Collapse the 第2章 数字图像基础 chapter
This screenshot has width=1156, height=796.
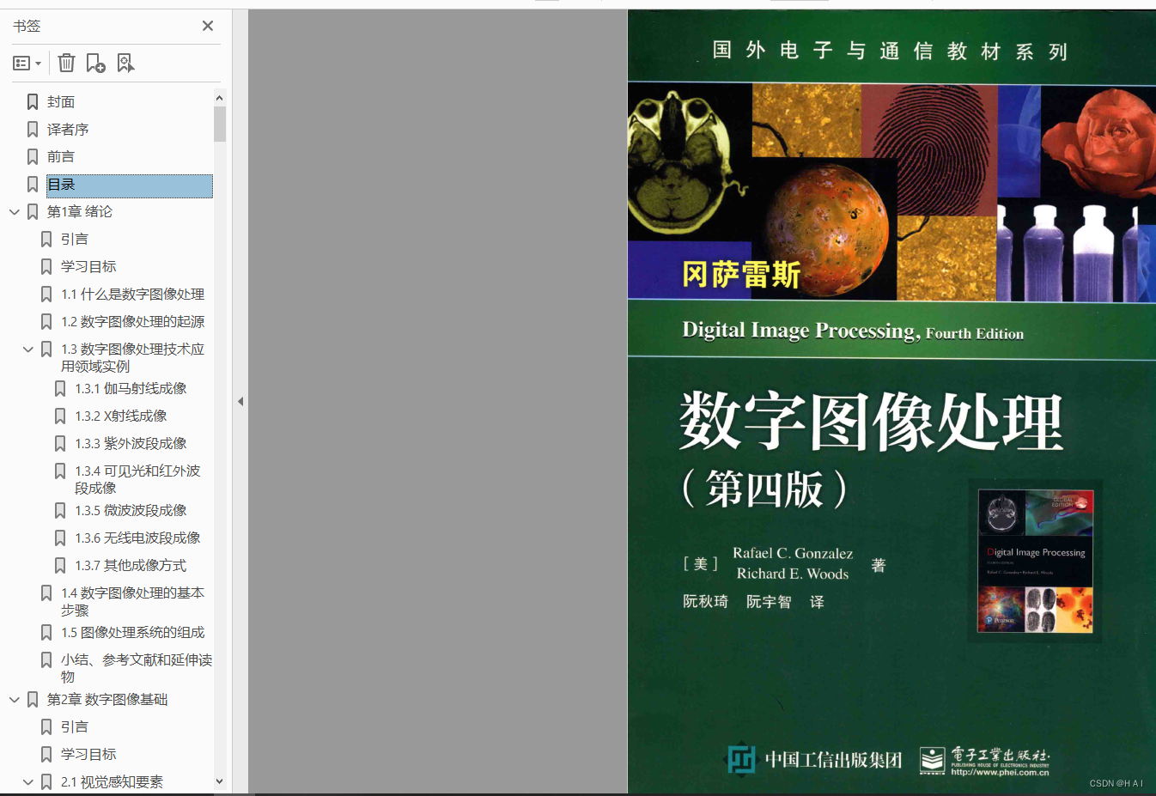coord(15,700)
